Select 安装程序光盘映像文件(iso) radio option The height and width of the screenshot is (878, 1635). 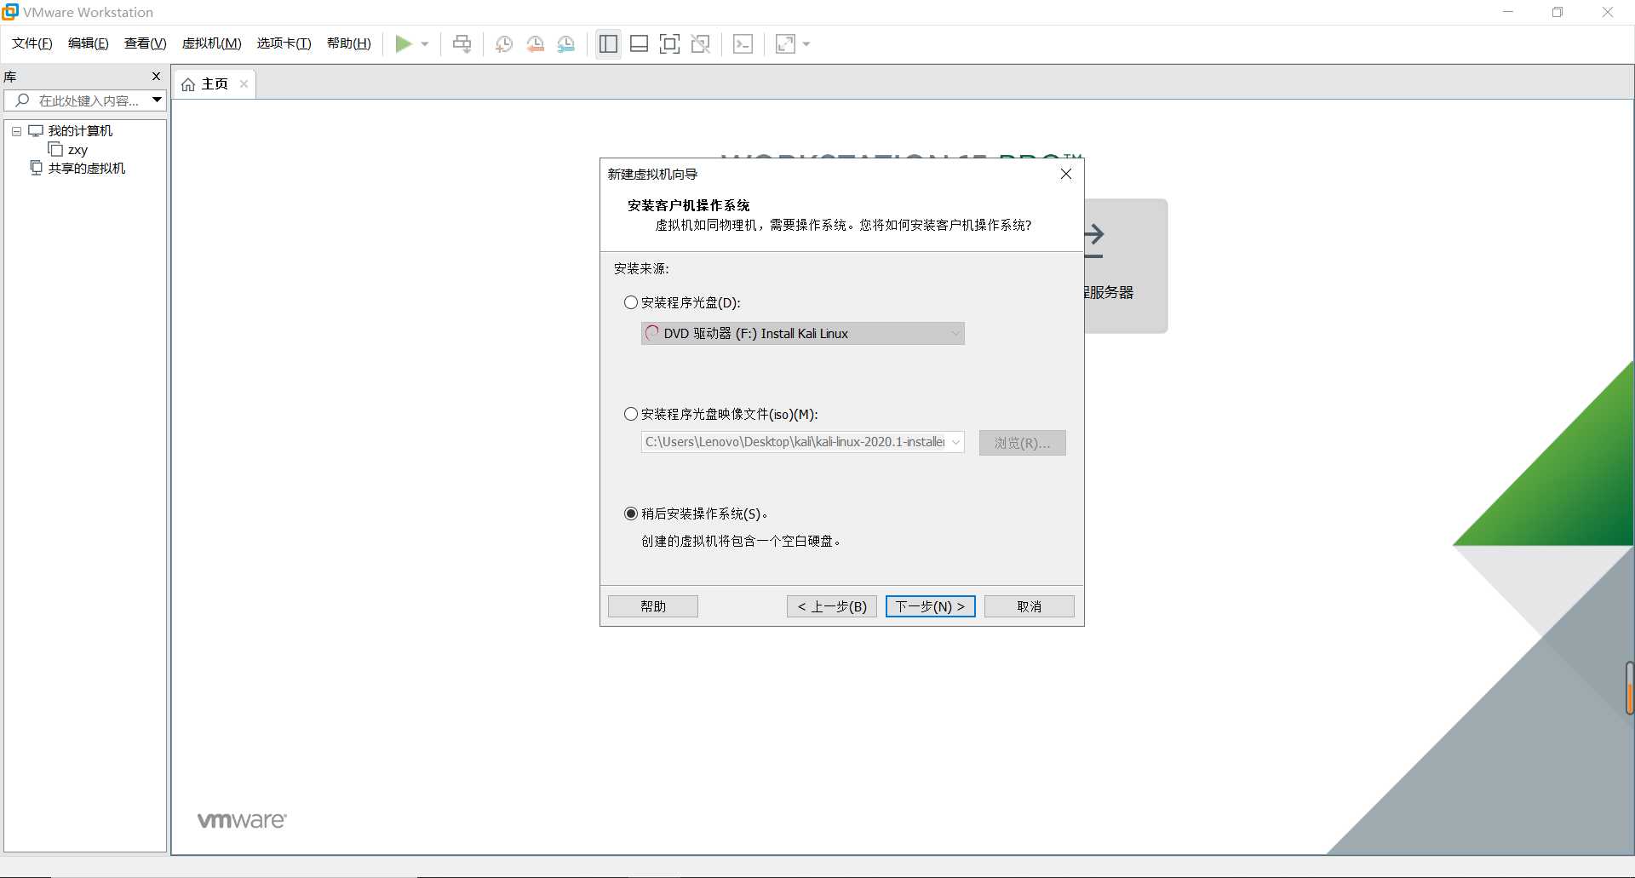(631, 414)
